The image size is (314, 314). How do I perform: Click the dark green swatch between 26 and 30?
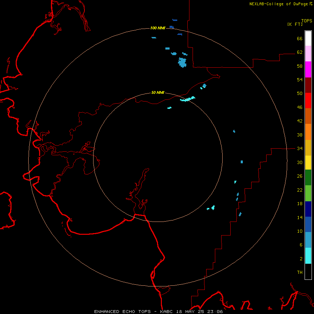tap(308, 178)
